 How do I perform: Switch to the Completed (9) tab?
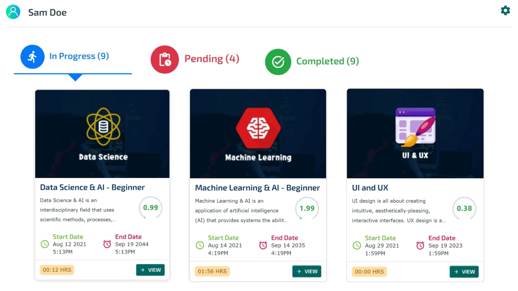[327, 61]
